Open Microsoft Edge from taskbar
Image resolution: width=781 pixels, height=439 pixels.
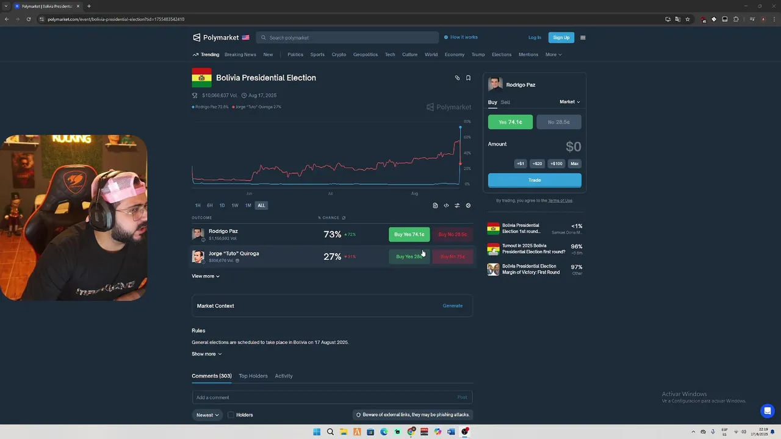pos(384,432)
